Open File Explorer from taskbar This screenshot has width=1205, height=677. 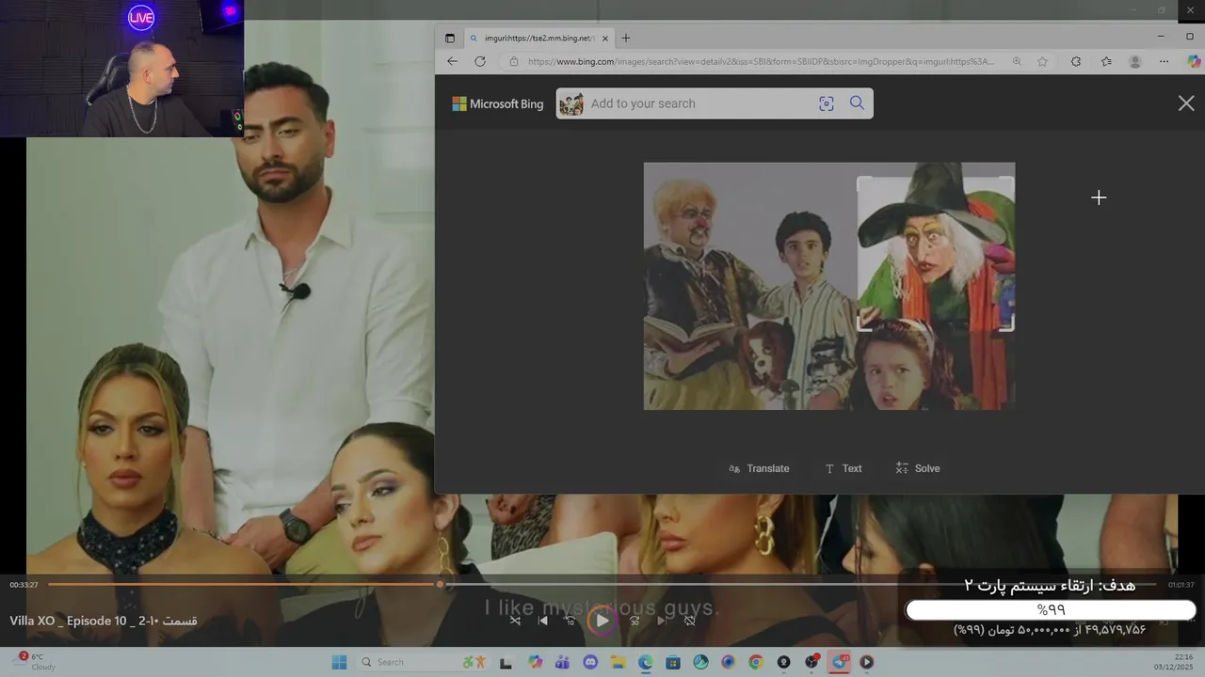(x=618, y=662)
